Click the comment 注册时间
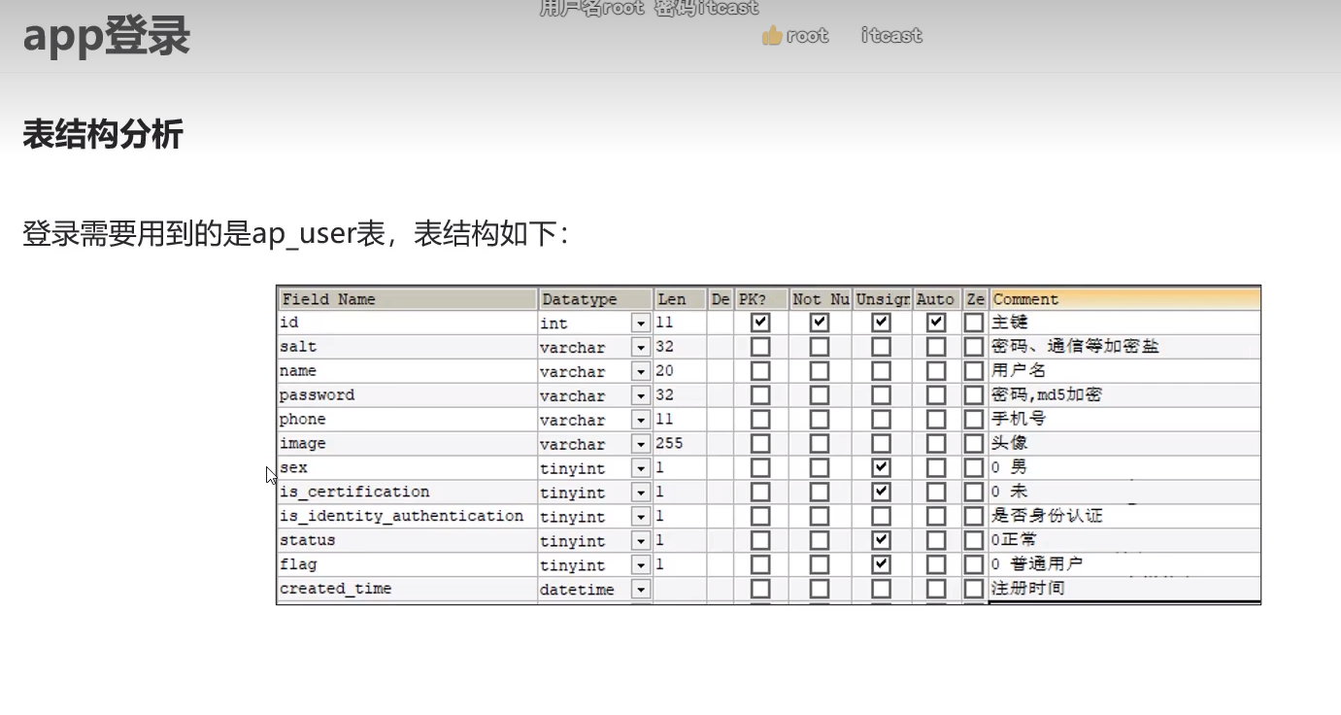The width and height of the screenshot is (1341, 715). 1027,590
